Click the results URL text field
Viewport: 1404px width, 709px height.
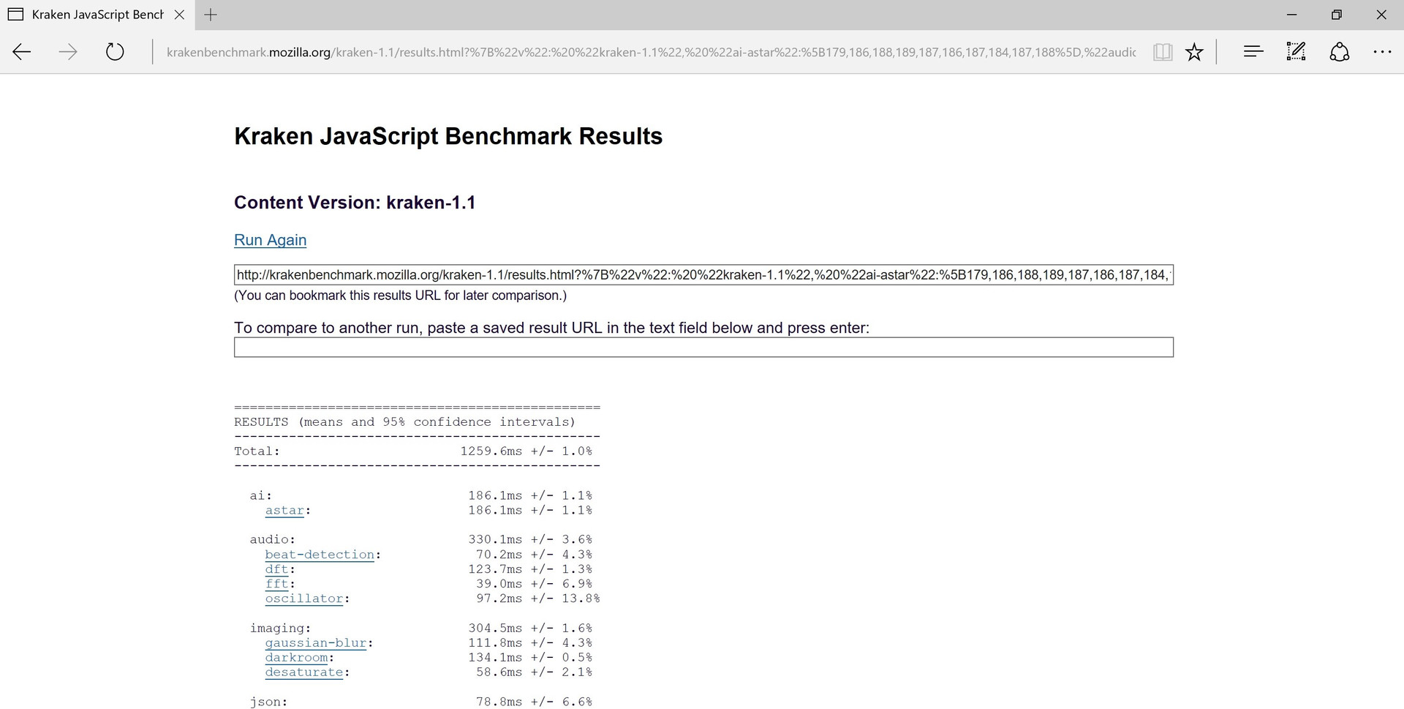[x=703, y=275]
